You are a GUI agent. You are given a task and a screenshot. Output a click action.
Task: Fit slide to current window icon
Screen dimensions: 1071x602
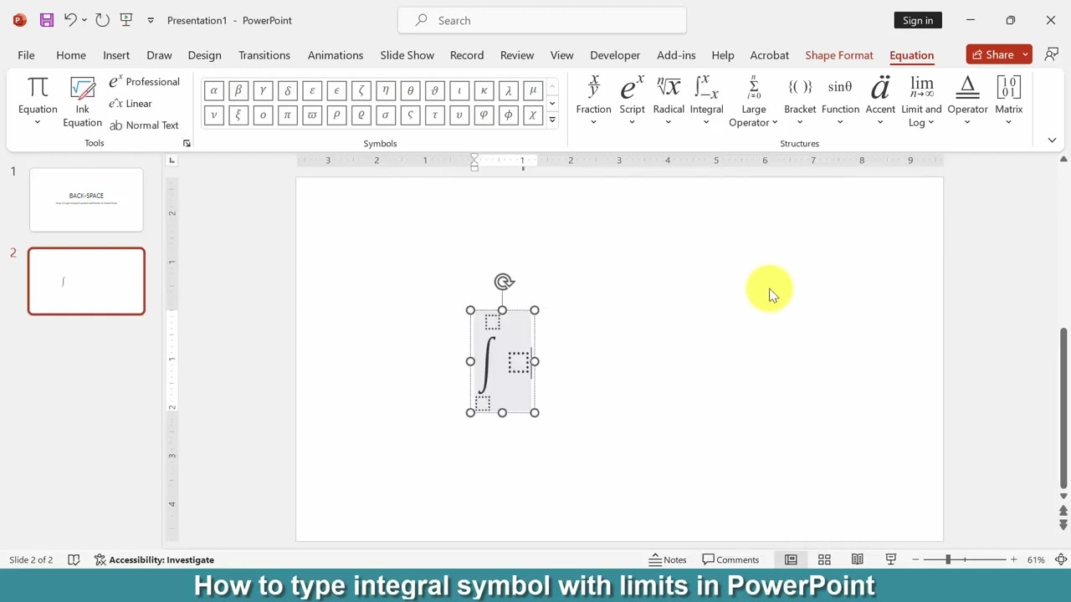tap(1060, 559)
